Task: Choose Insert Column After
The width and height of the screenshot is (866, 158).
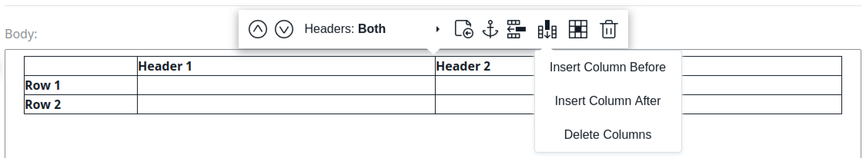Action: pyautogui.click(x=607, y=101)
